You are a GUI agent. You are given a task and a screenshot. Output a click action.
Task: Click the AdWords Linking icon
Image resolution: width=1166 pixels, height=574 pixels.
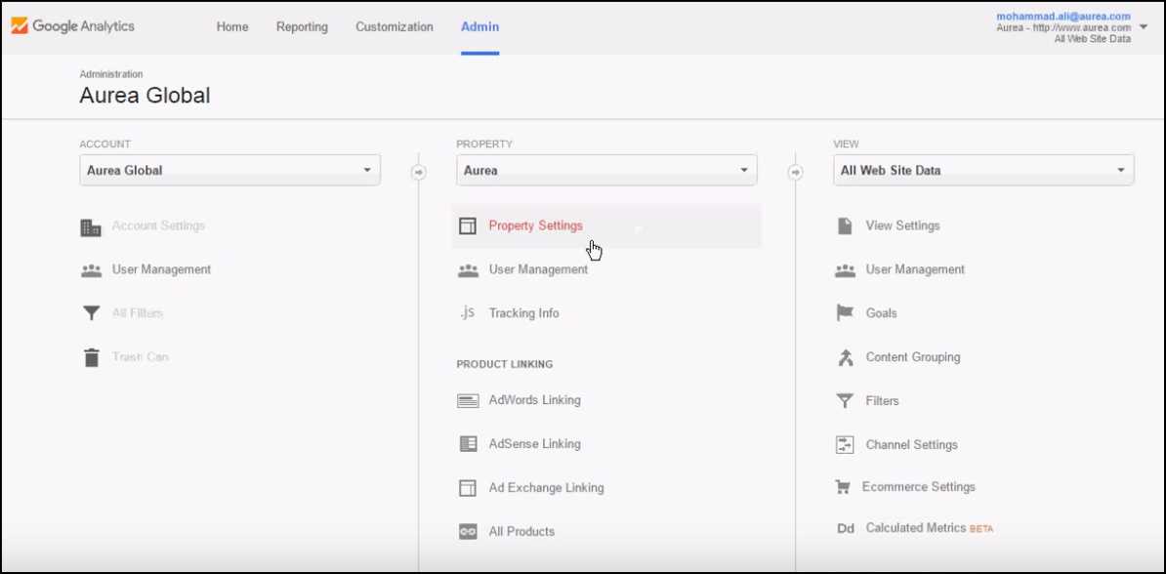[468, 401]
